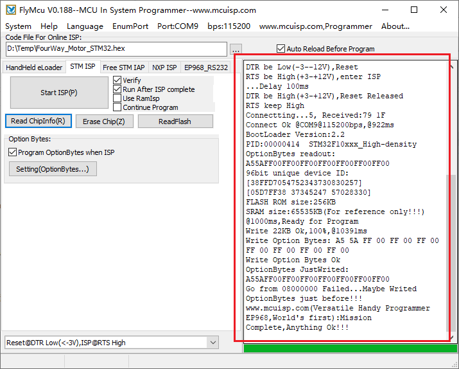The image size is (459, 369).
Task: Click log line 'Write Option Bytes Ok'
Action: (x=293, y=260)
